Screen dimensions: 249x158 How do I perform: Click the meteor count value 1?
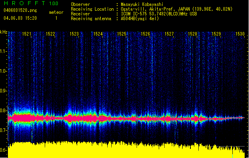(56, 18)
